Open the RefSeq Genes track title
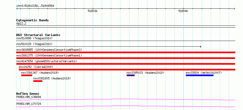 tap(28, 94)
